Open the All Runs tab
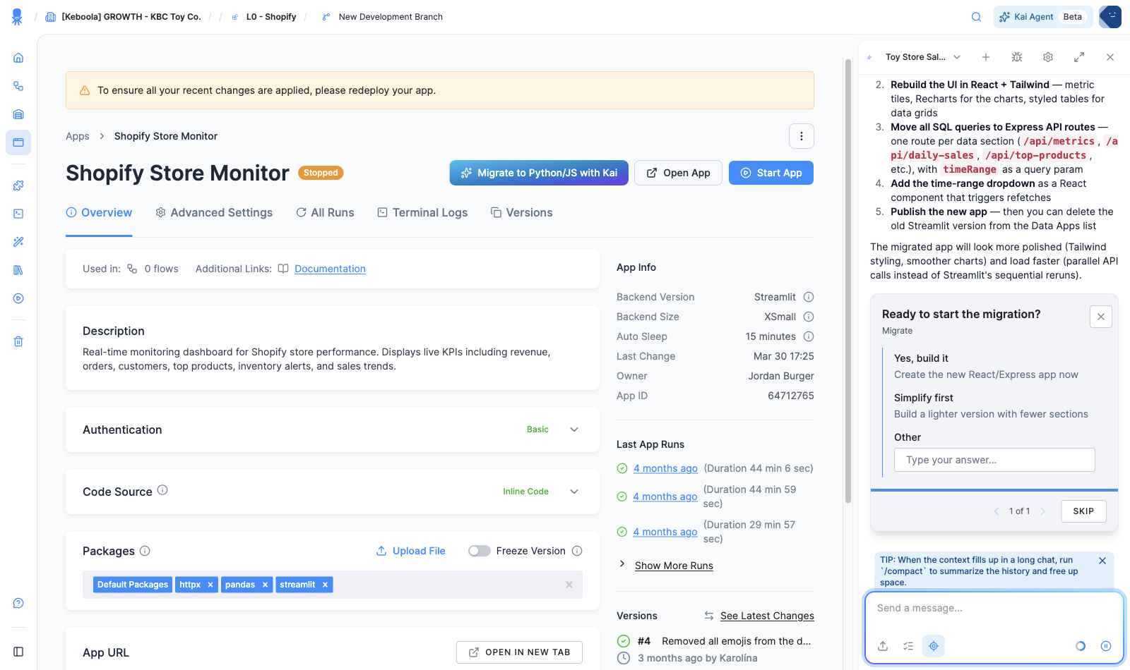This screenshot has width=1130, height=670. point(325,213)
